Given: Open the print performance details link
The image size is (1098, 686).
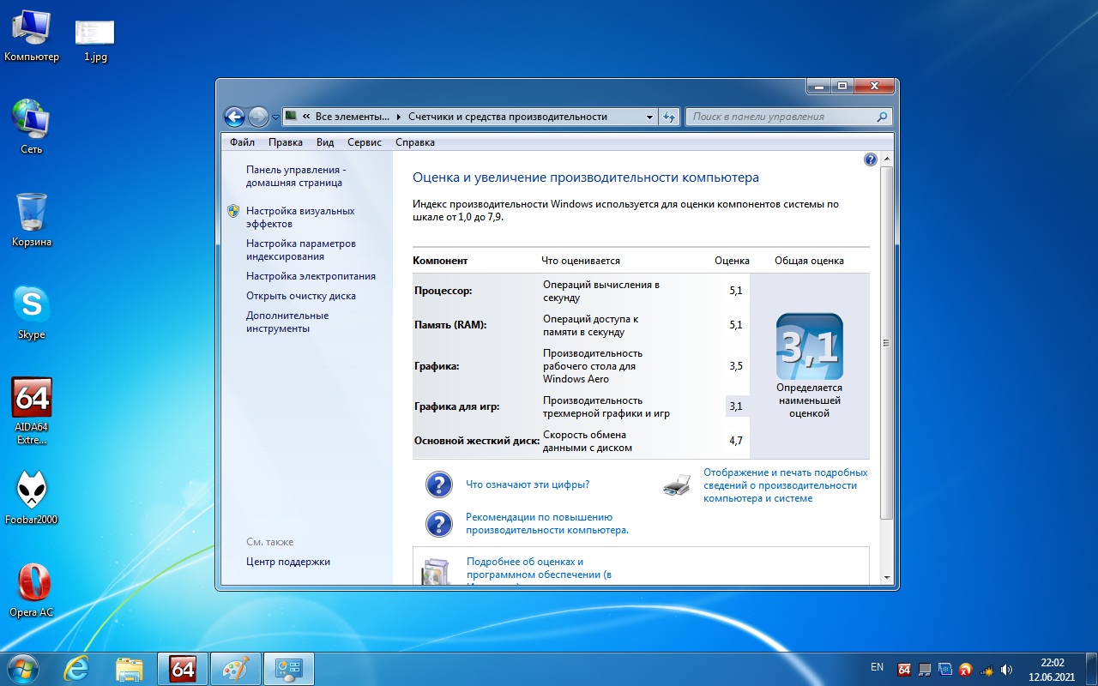Looking at the screenshot, I should click(786, 485).
